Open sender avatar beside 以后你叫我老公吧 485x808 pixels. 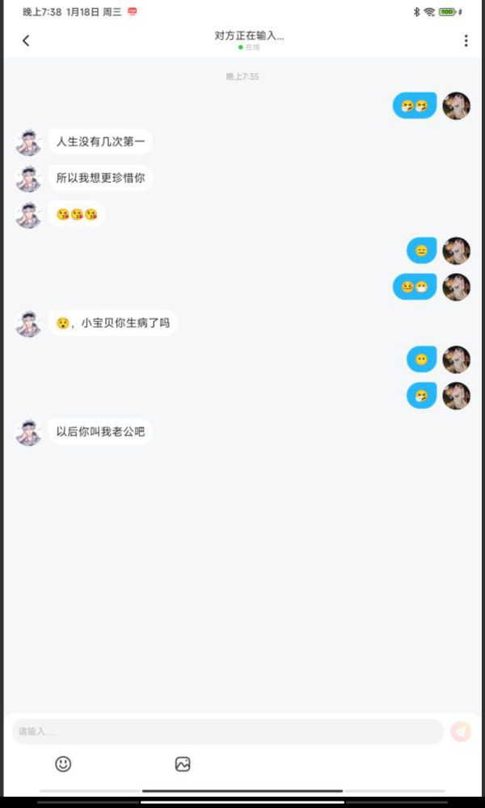click(28, 432)
